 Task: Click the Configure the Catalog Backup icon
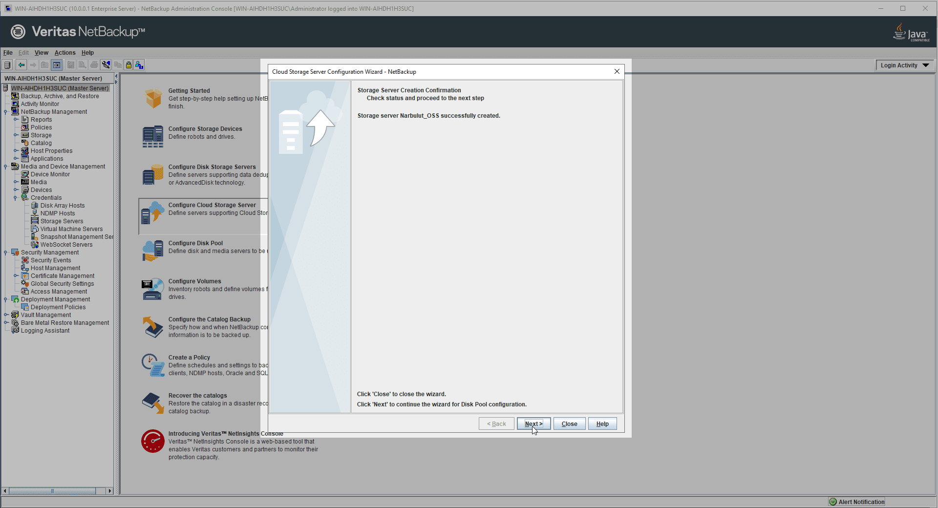click(x=153, y=327)
